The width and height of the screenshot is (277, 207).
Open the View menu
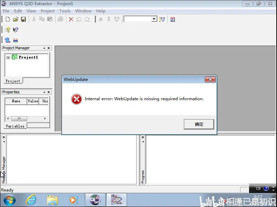pyautogui.click(x=31, y=11)
